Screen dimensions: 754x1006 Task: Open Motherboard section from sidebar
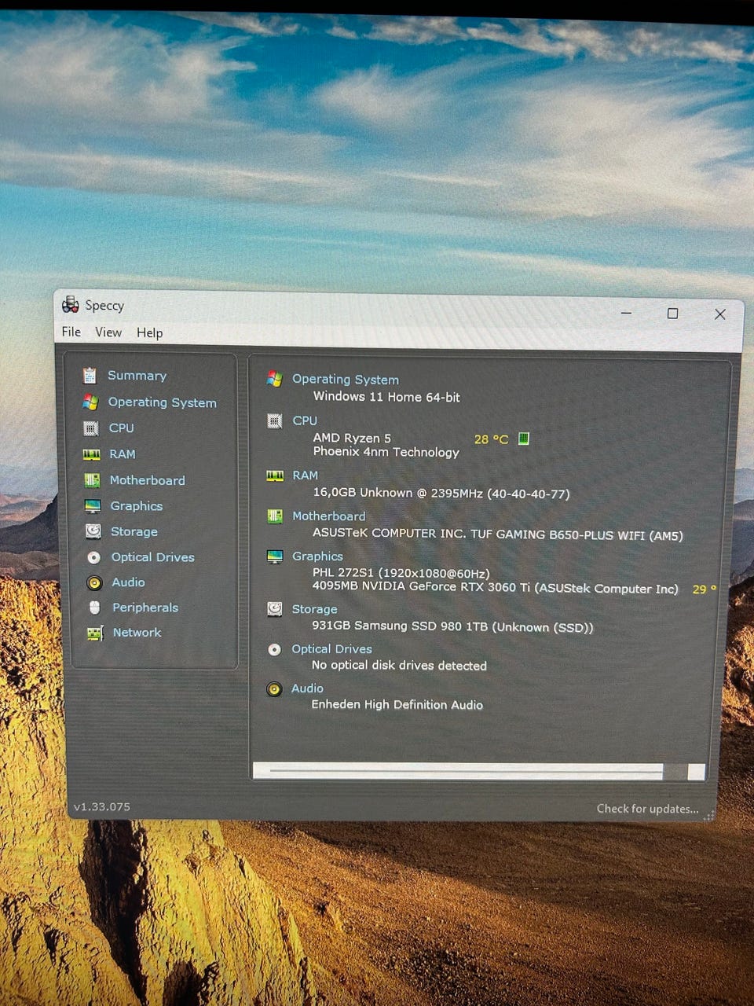coord(148,480)
